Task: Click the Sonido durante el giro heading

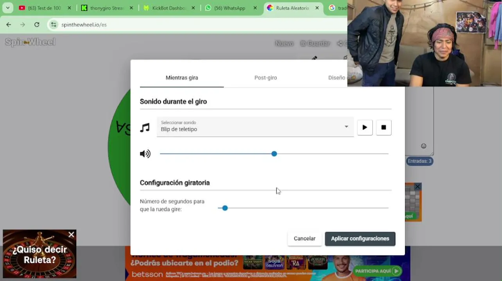Action: pyautogui.click(x=173, y=101)
